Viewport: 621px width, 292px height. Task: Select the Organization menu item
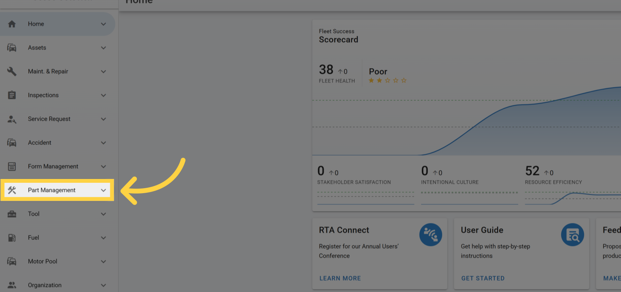[x=44, y=285]
